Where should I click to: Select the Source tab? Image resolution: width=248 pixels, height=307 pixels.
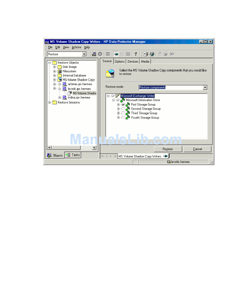click(107, 61)
